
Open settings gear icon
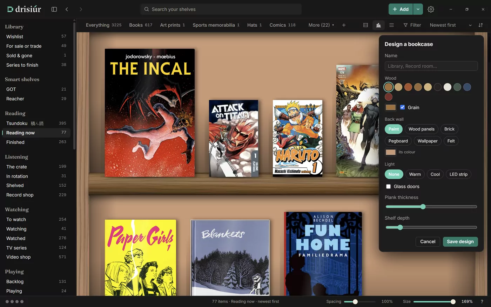(x=431, y=9)
